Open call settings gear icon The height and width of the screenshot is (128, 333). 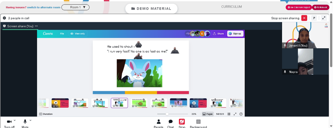point(4,18)
